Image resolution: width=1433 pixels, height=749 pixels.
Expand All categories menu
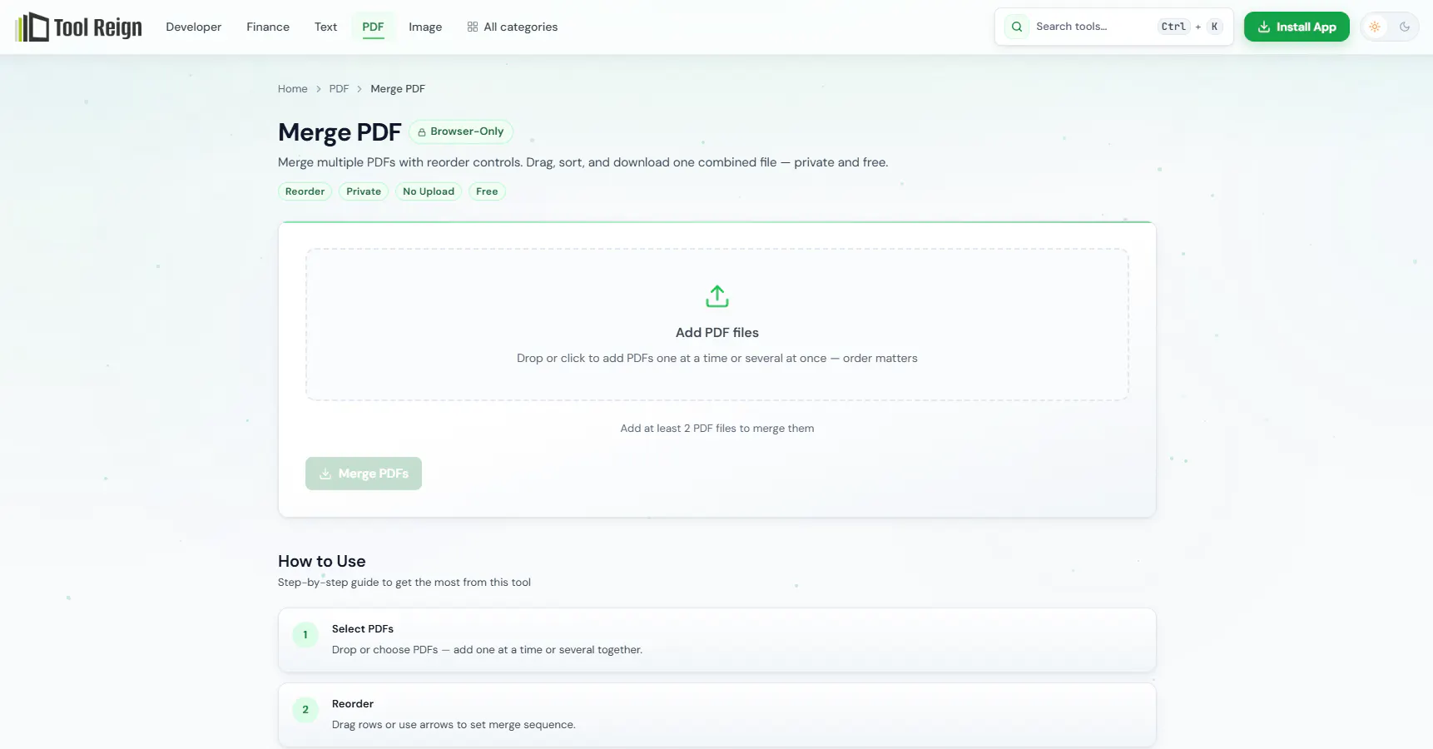point(513,27)
